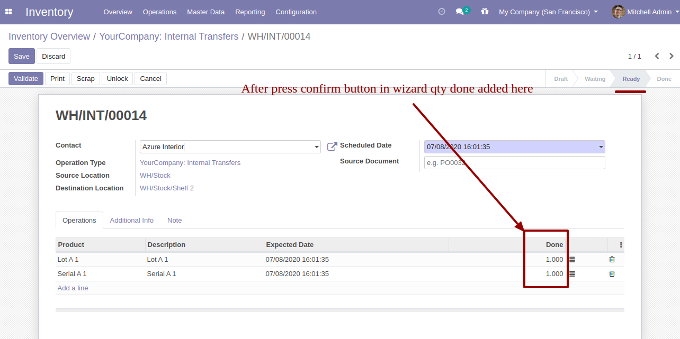Delete the Lot A 1 line
Image resolution: width=680 pixels, height=339 pixels.
pyautogui.click(x=612, y=260)
